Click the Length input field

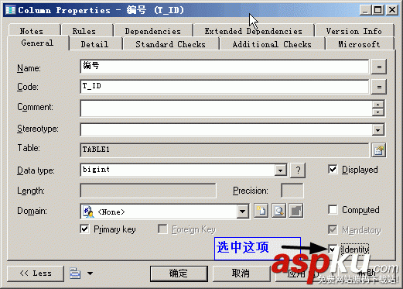pyautogui.click(x=149, y=191)
